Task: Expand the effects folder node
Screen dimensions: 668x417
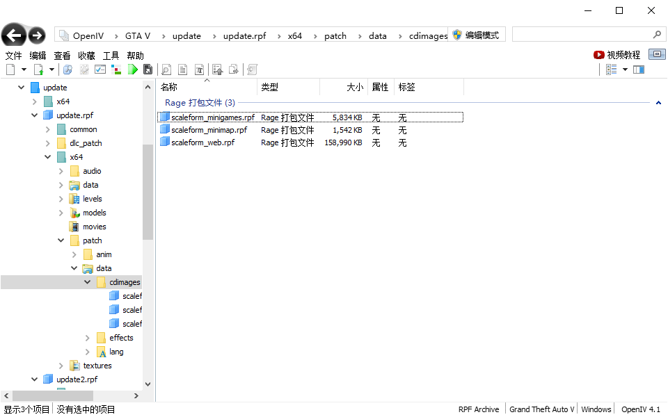Action: point(88,338)
